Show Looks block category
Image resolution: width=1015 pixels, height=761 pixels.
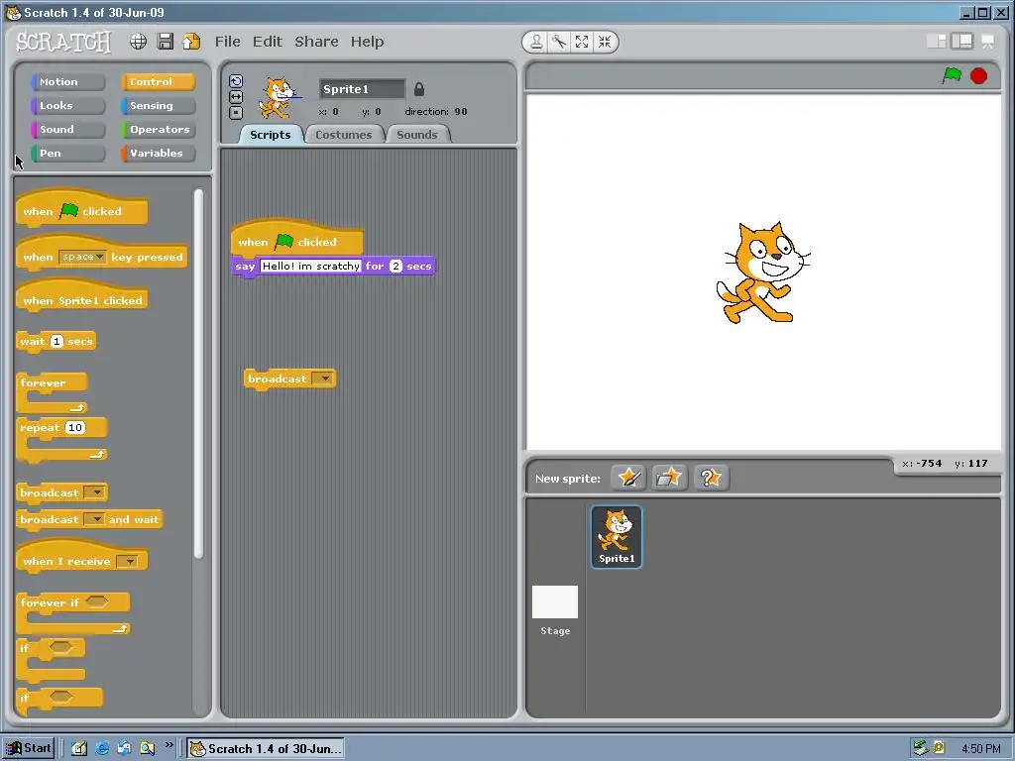tap(67, 105)
